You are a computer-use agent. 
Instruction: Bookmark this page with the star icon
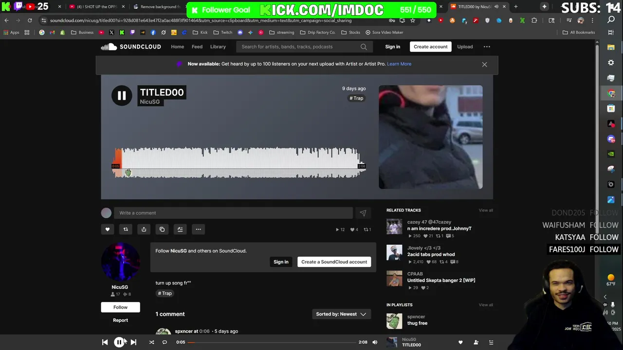[x=413, y=20]
